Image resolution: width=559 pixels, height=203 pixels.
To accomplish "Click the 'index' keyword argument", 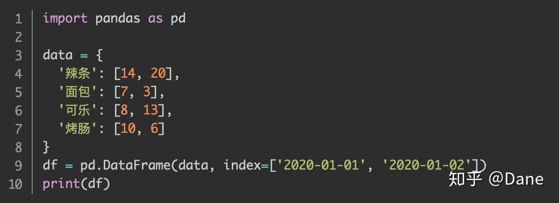I will point(242,165).
